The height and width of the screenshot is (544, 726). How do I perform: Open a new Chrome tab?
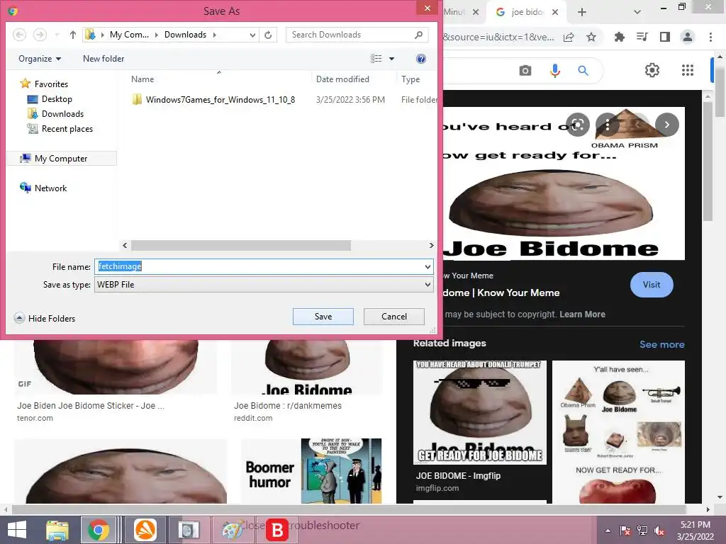pos(582,12)
